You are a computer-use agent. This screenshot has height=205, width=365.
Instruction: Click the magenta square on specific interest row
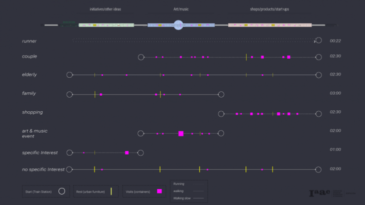pyautogui.click(x=127, y=153)
